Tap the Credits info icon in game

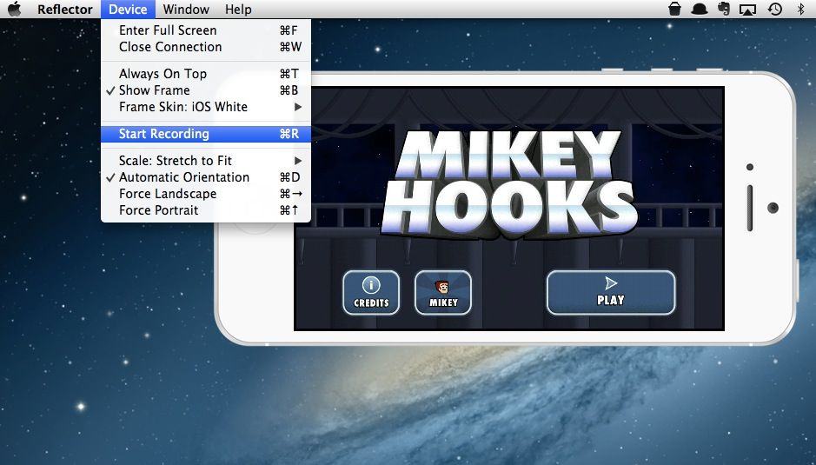pos(371,285)
